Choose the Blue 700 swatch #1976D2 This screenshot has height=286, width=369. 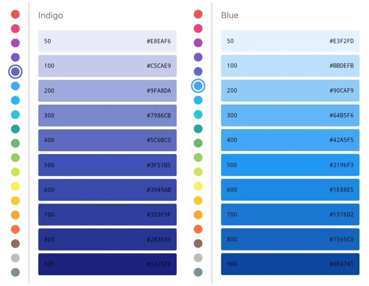coord(290,215)
